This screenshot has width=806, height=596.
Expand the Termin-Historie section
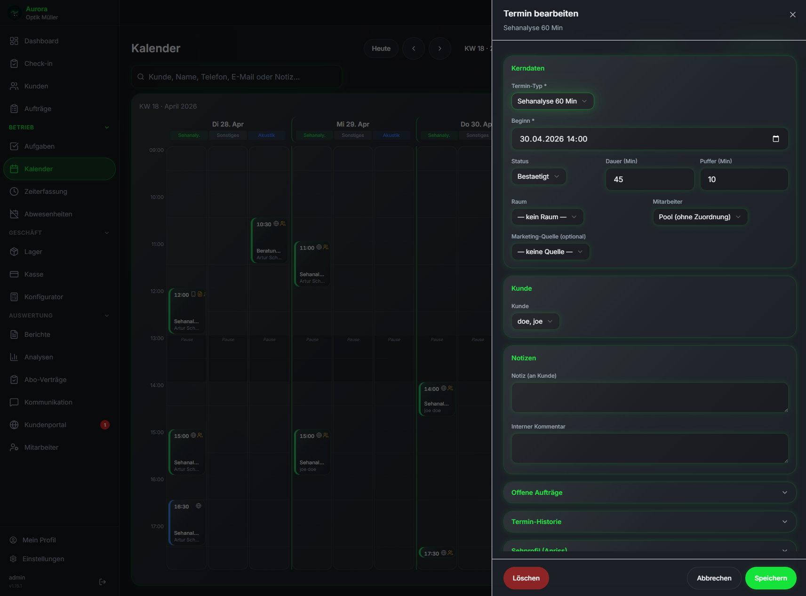point(650,522)
